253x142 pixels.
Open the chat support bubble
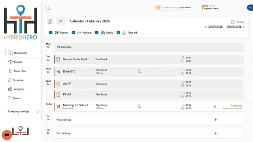click(7, 135)
